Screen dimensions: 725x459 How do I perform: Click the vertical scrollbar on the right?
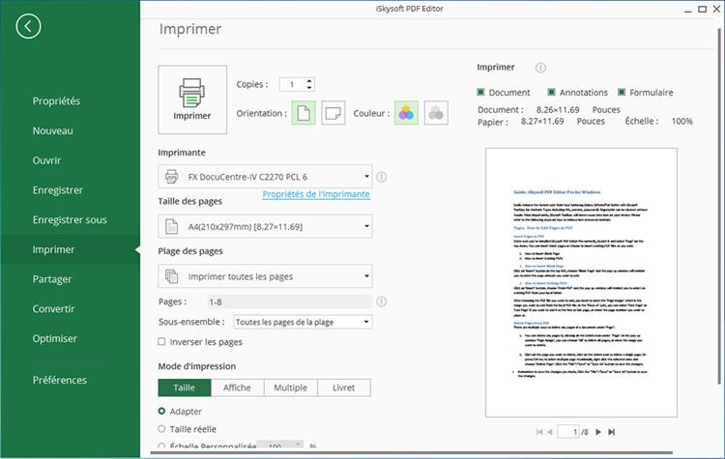(719, 206)
